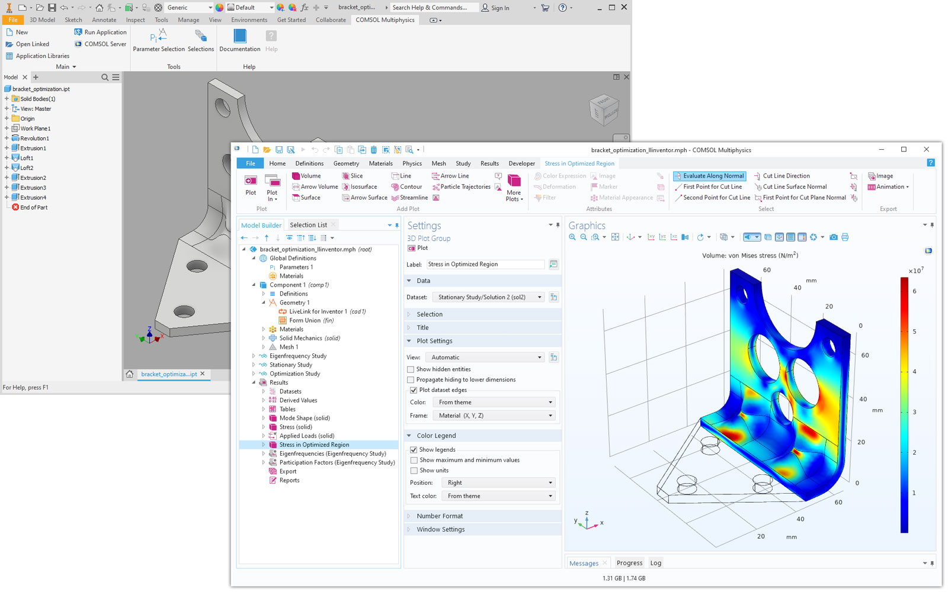Switch to the Selection List tab
The image size is (948, 592).
point(308,225)
